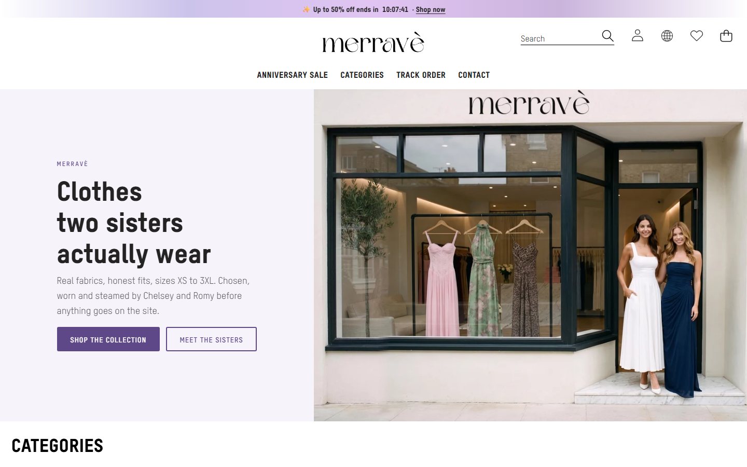This screenshot has width=747, height=467.
Task: Click Shop the Collection button
Action: (x=108, y=339)
